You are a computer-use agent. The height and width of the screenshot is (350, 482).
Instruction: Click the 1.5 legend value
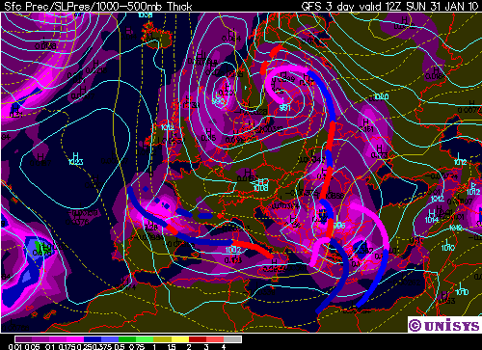click(x=172, y=347)
